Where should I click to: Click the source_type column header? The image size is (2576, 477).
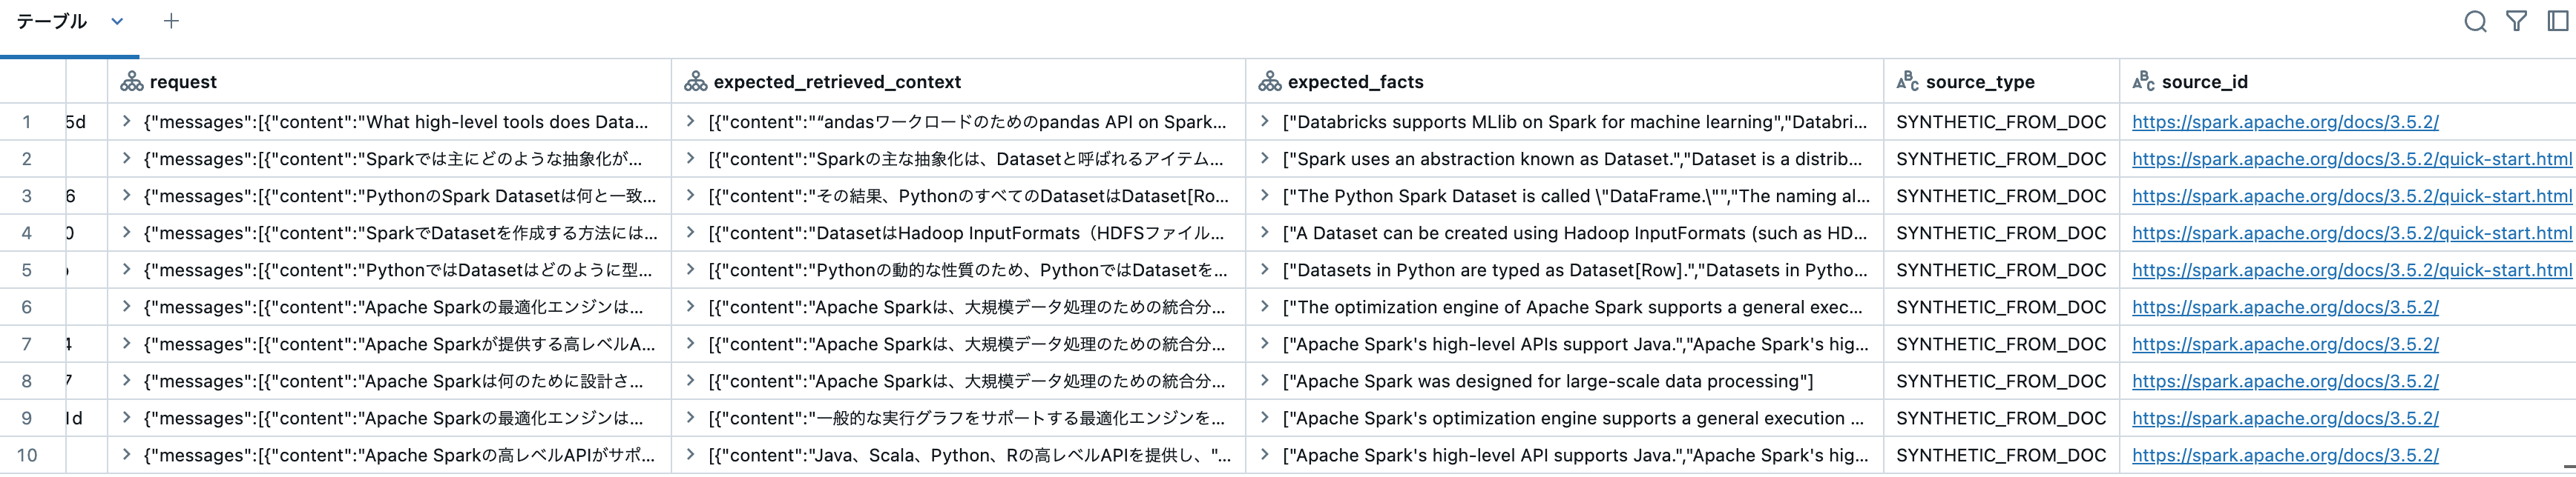2001,81
